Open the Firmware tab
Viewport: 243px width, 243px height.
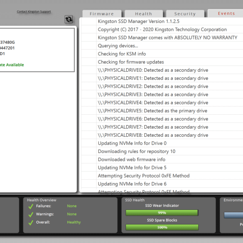click(102, 14)
